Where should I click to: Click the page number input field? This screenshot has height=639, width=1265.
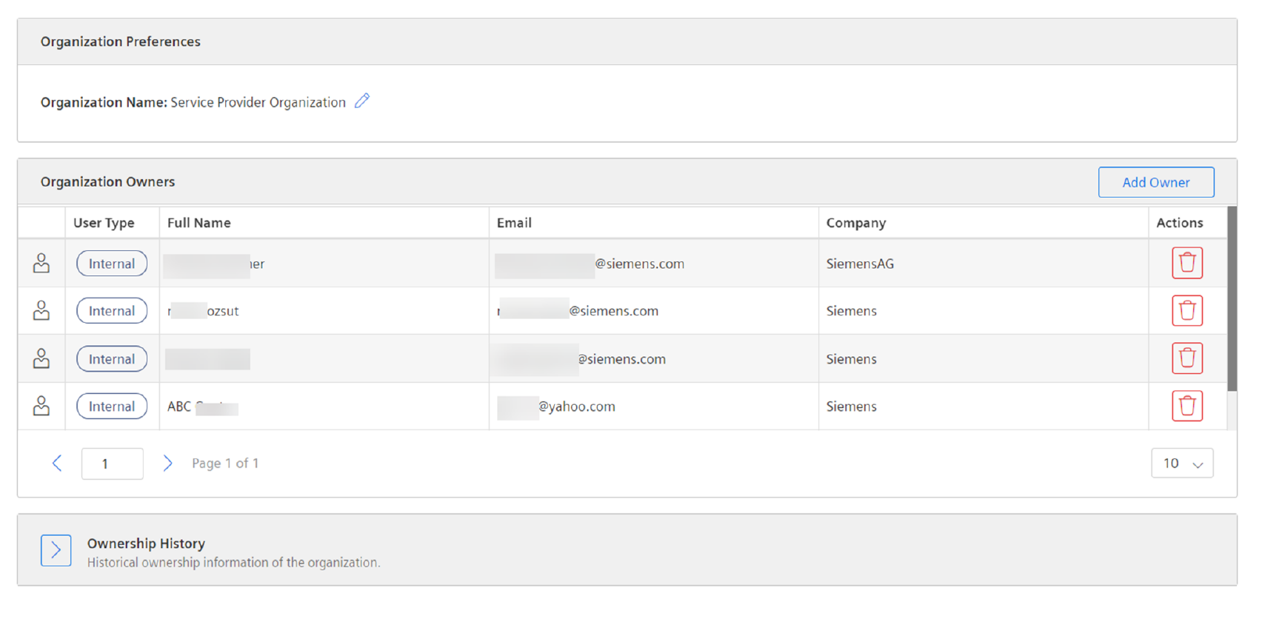[x=113, y=464]
